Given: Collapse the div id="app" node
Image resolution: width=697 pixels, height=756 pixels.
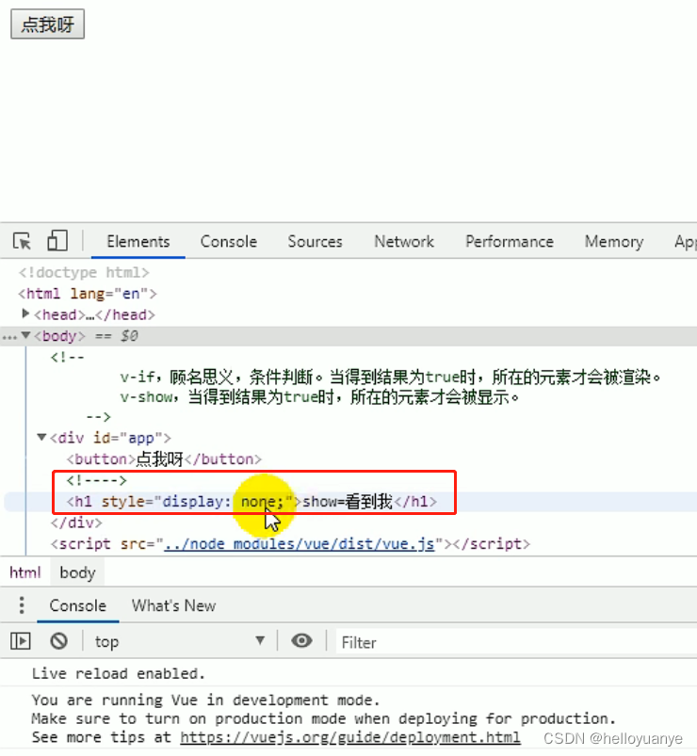Looking at the screenshot, I should click(x=41, y=437).
